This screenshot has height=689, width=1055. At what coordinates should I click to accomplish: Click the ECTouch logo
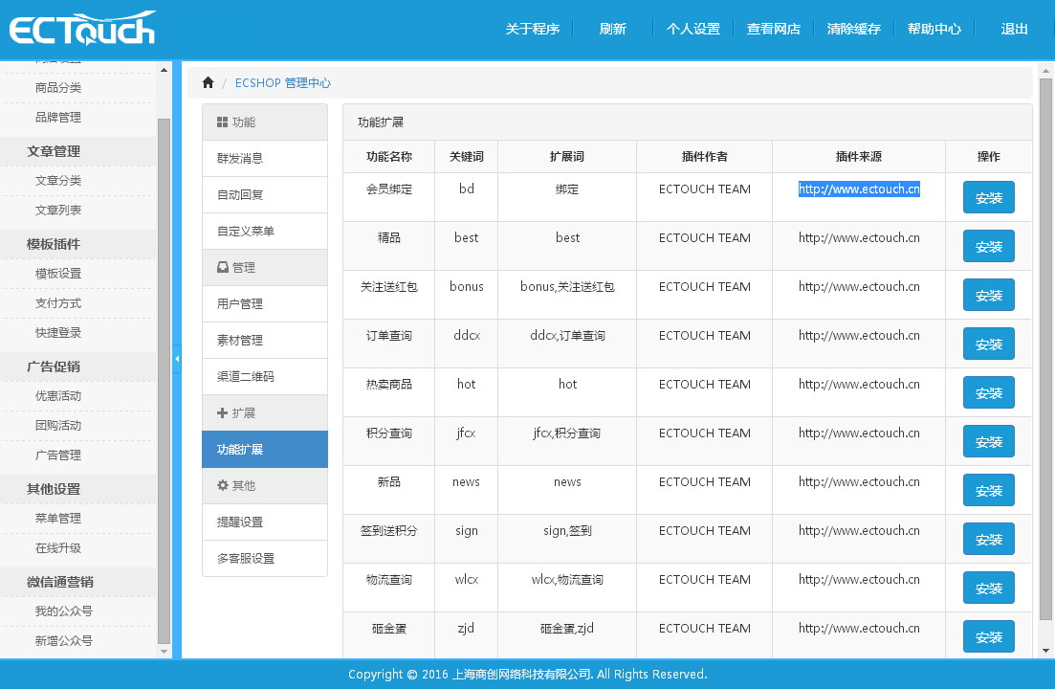(81, 29)
